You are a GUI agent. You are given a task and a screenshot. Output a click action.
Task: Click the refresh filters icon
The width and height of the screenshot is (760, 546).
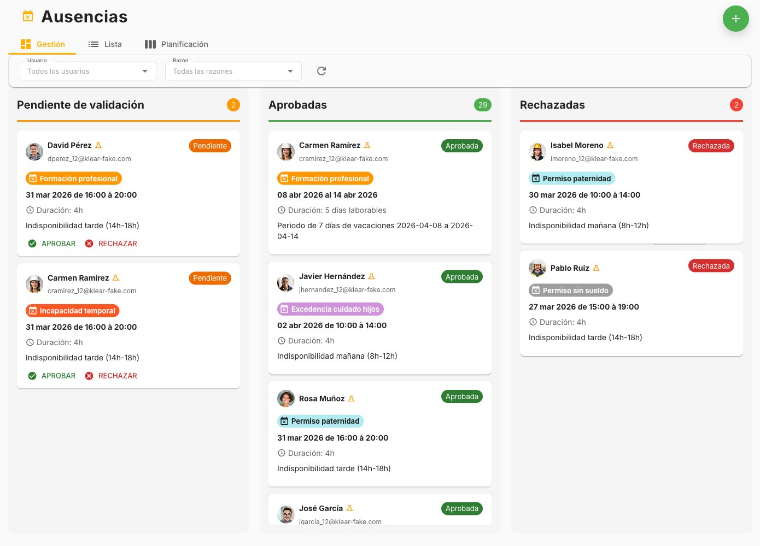point(321,71)
